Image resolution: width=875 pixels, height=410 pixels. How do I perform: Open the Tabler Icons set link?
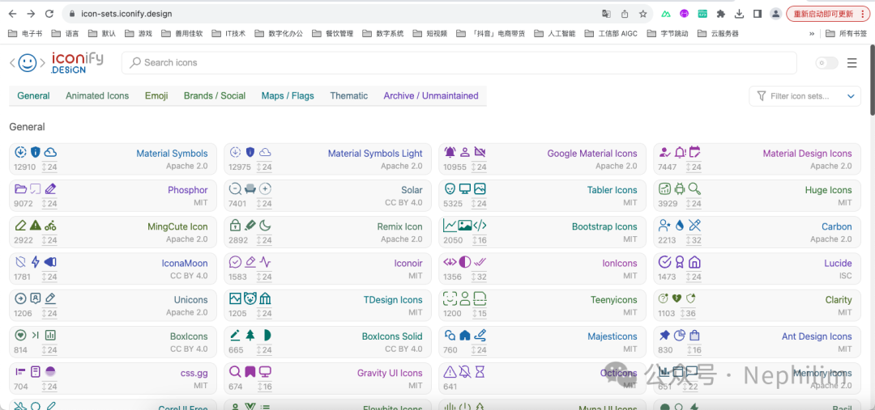point(612,190)
